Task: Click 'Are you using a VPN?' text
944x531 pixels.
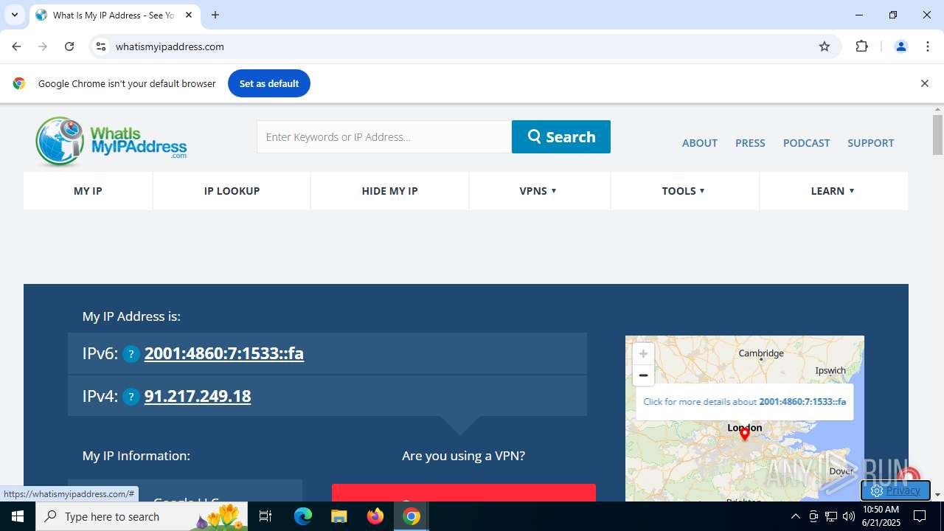Action: [x=463, y=456]
